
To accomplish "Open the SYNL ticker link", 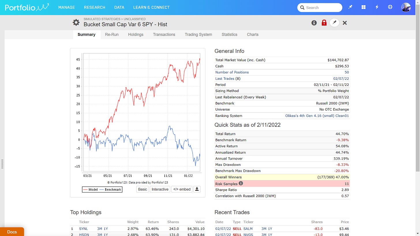I will (x=84, y=229).
